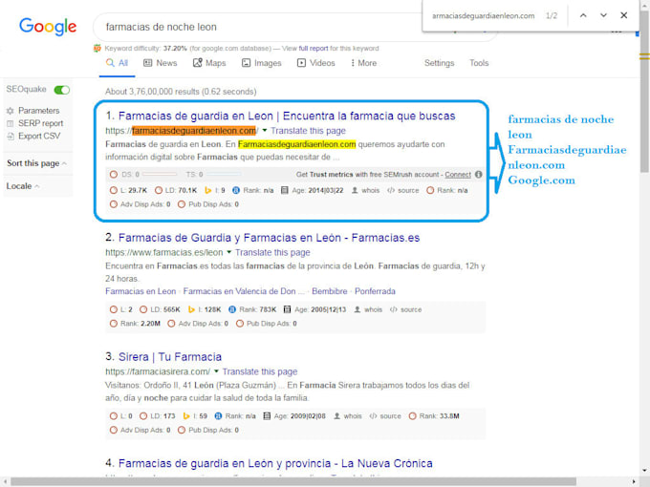Open sitelink Farmacias en Leon
Screen dimensions: 650x487
(141, 291)
